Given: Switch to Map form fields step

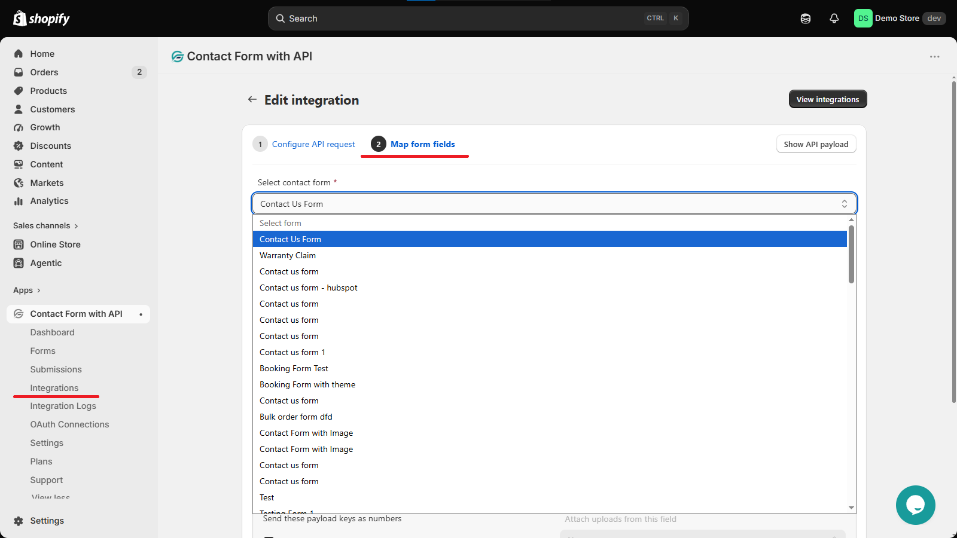Looking at the screenshot, I should pos(413,144).
